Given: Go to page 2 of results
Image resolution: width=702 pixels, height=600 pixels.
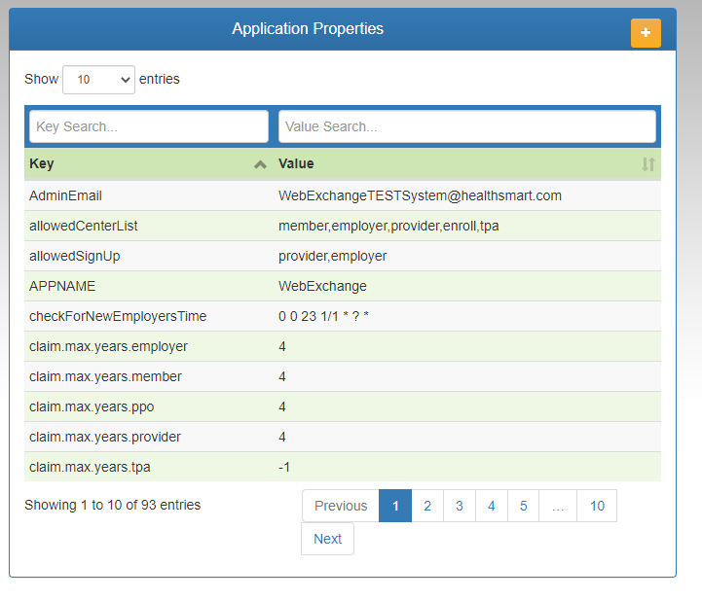Looking at the screenshot, I should tap(426, 506).
